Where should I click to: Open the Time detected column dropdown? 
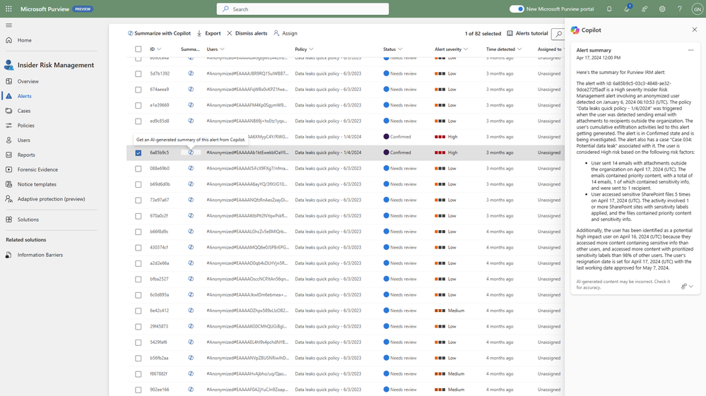[519, 49]
